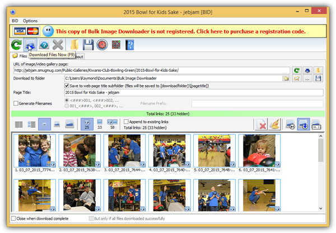This screenshot has height=233, width=336.
Task: Select the medium thumbnail size icon
Action: point(57,124)
